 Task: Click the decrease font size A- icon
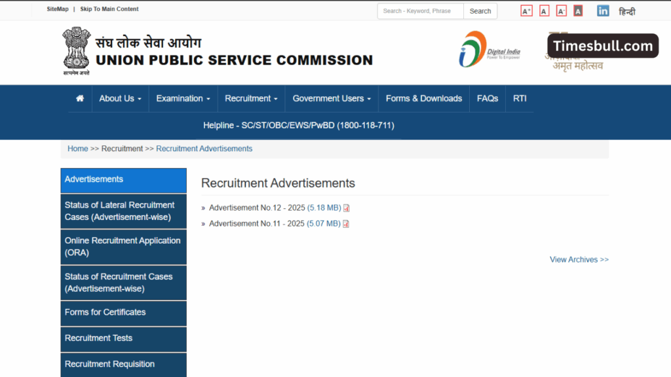pyautogui.click(x=561, y=11)
